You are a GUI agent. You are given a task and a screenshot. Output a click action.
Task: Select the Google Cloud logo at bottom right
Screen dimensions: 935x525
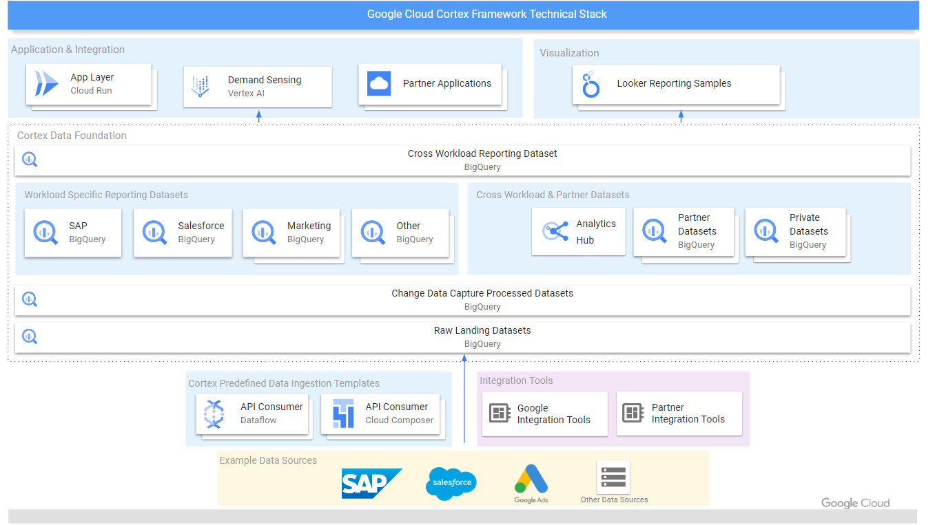854,503
